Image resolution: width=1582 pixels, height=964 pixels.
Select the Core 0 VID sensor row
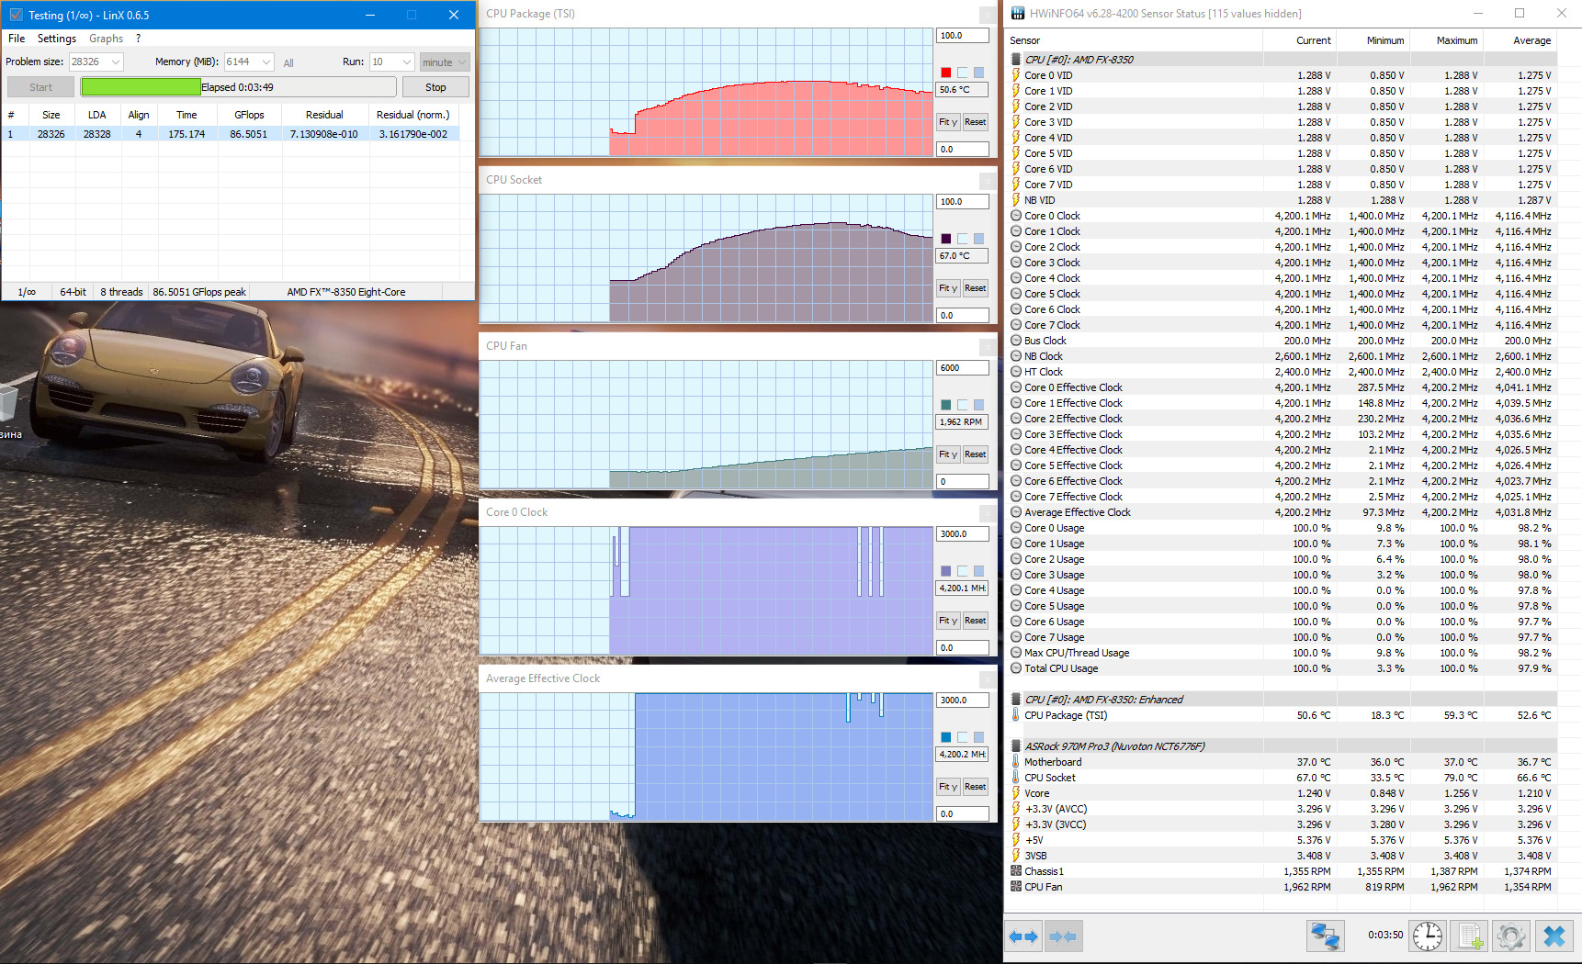[1283, 75]
